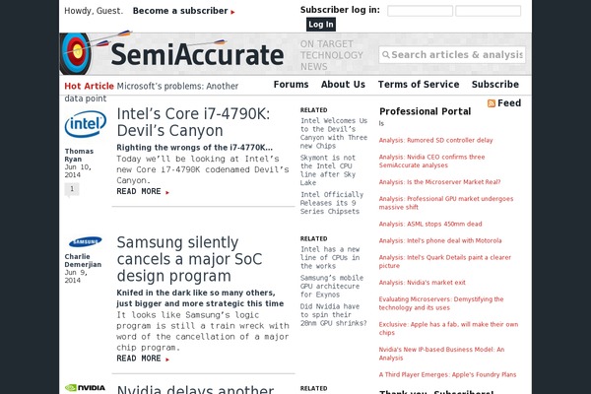Click READ MORE under Samsung article
This screenshot has width=591, height=394.
143,359
